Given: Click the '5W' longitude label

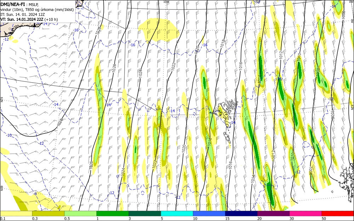Looking at the screenshot, I should point(258,2).
